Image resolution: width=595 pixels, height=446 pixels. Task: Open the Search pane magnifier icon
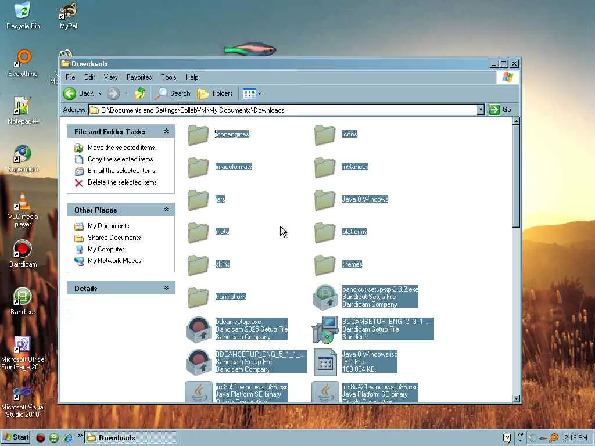pyautogui.click(x=160, y=93)
